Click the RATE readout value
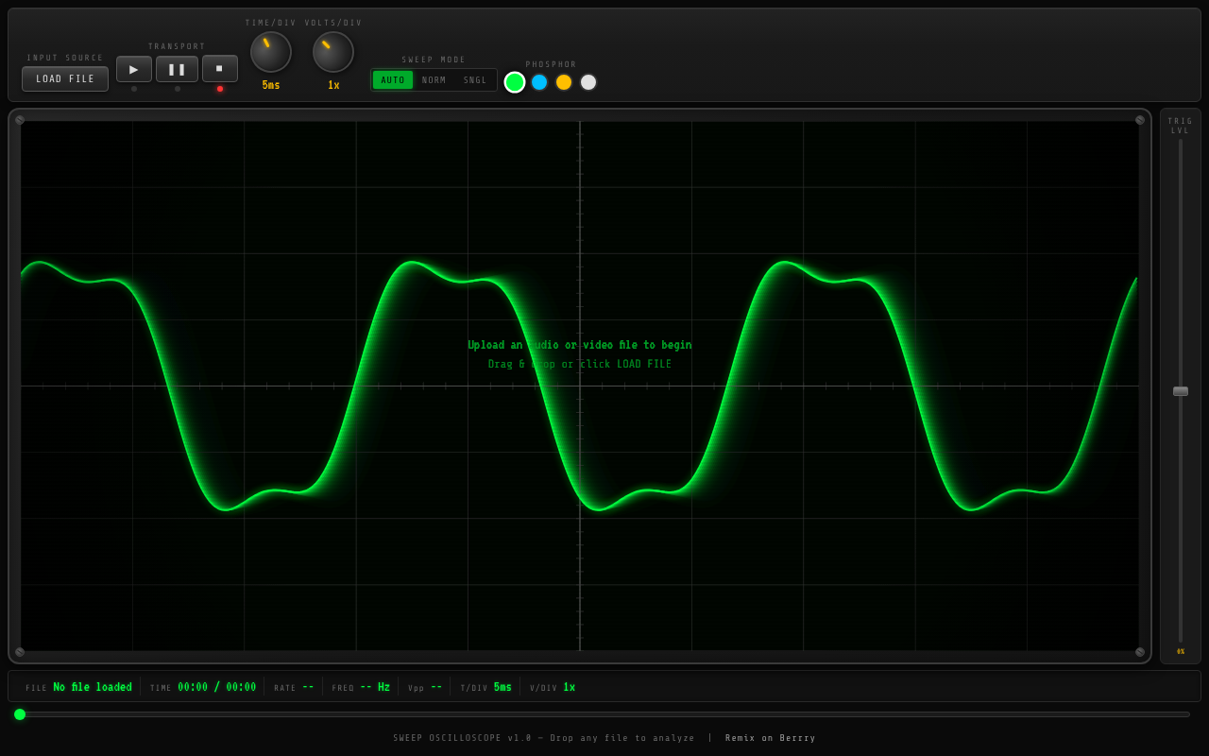This screenshot has height=756, width=1209. tap(308, 687)
